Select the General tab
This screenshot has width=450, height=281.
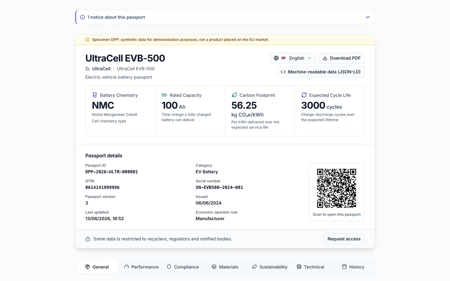click(97, 267)
